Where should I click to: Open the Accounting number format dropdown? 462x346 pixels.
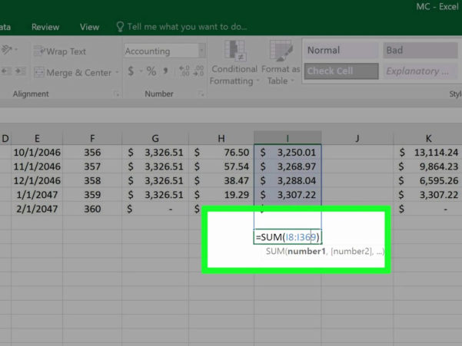[202, 51]
